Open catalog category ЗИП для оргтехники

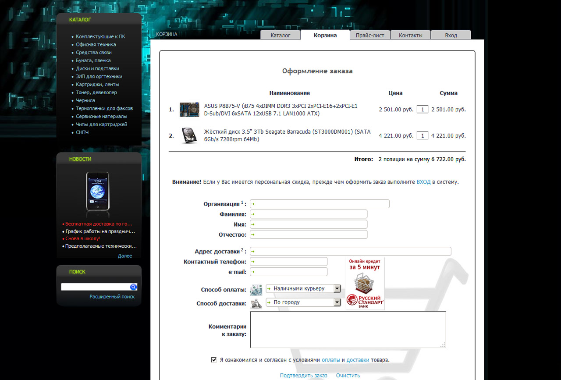[x=99, y=76]
